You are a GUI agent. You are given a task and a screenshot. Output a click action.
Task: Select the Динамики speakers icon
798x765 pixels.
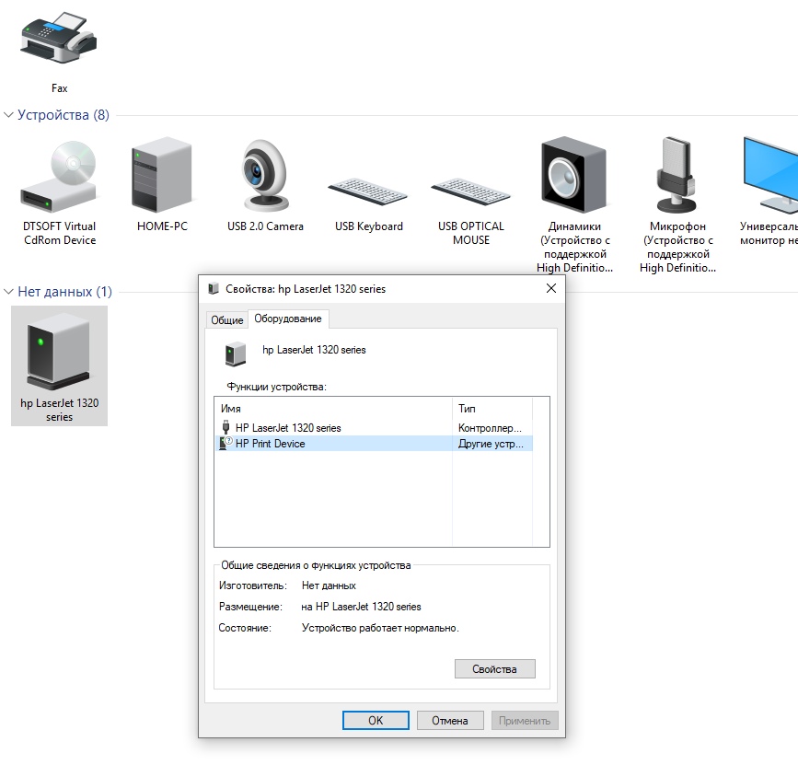click(574, 177)
